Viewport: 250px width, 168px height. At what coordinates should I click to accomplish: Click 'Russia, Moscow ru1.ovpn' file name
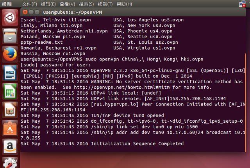pyautogui.click(x=53, y=54)
